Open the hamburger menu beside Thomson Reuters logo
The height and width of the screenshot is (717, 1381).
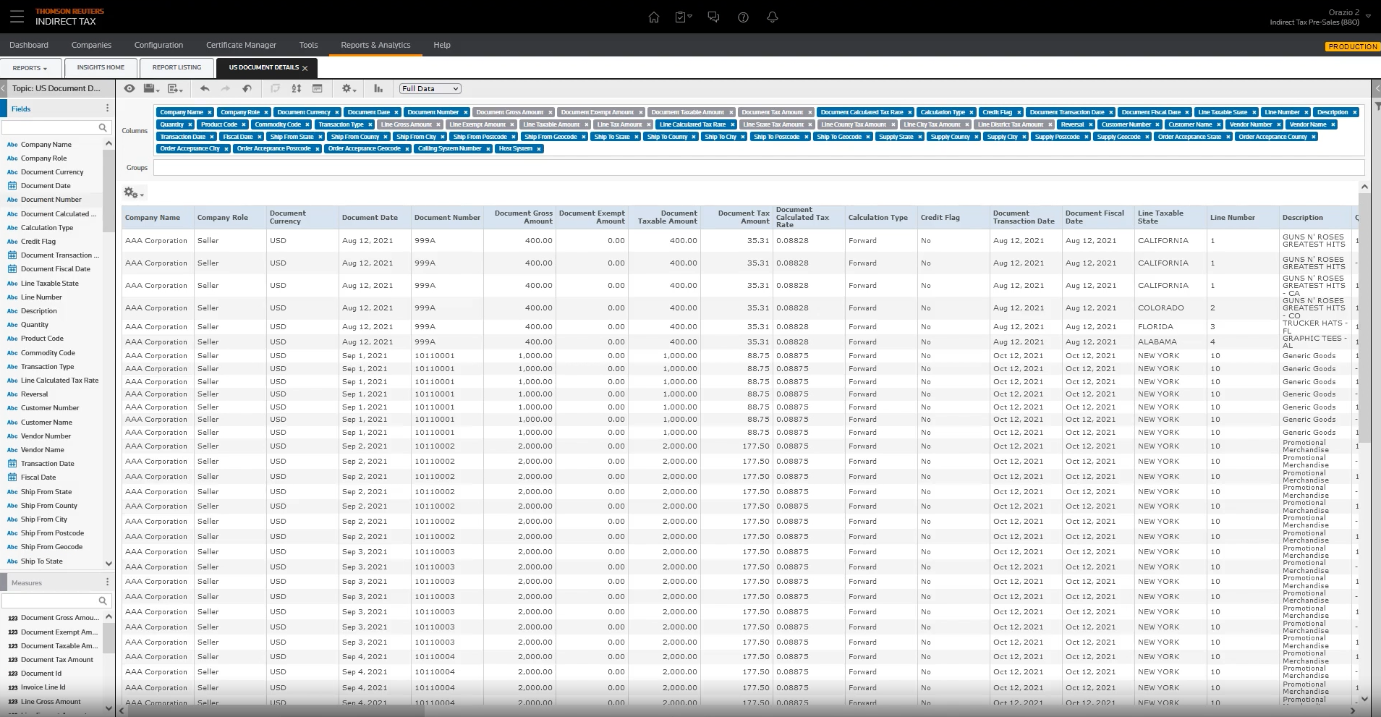point(17,16)
